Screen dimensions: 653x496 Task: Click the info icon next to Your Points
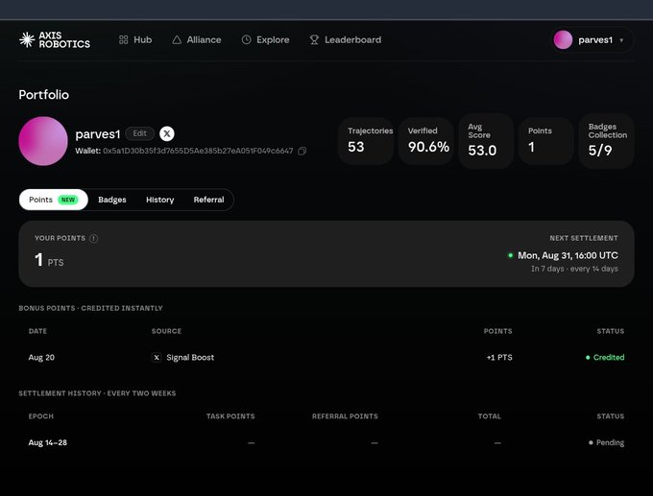point(94,238)
